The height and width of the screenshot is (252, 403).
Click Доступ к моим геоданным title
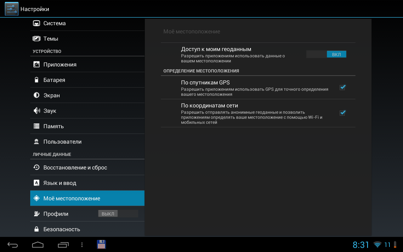[x=216, y=49]
